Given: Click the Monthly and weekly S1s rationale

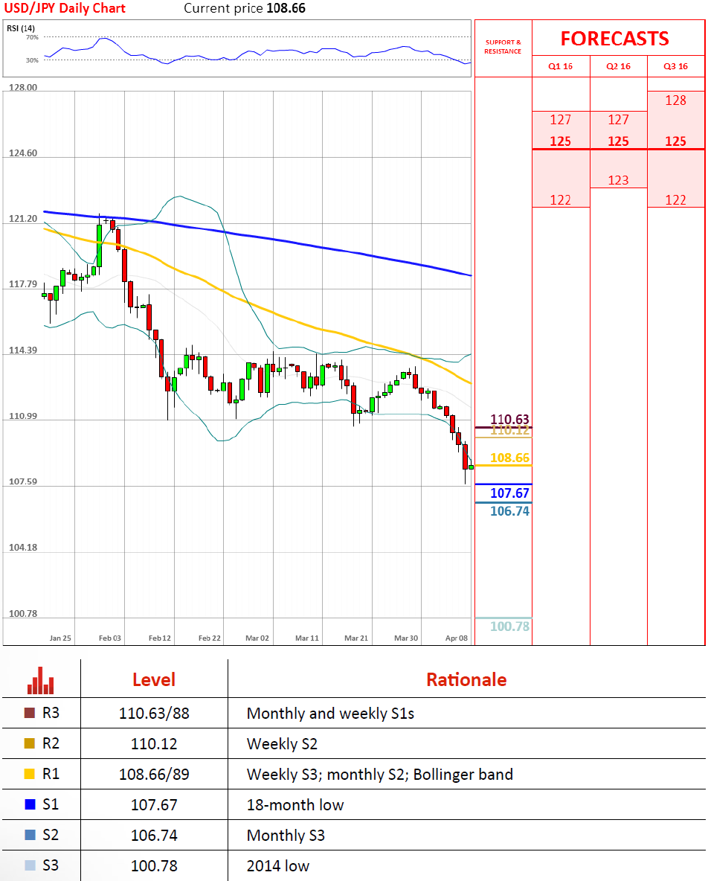Looking at the screenshot, I should tap(330, 714).
